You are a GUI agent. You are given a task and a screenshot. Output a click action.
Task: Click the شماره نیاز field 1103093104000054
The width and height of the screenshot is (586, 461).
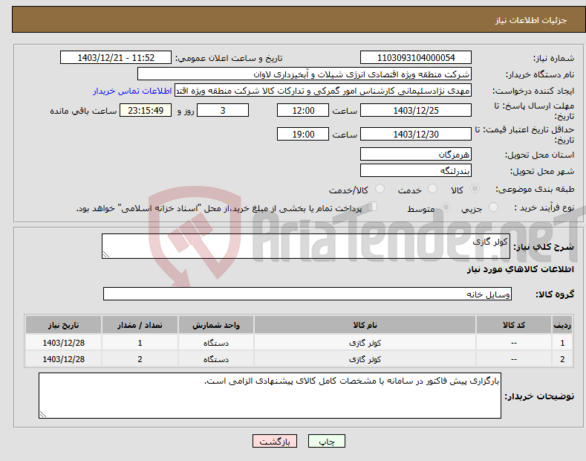[416, 58]
